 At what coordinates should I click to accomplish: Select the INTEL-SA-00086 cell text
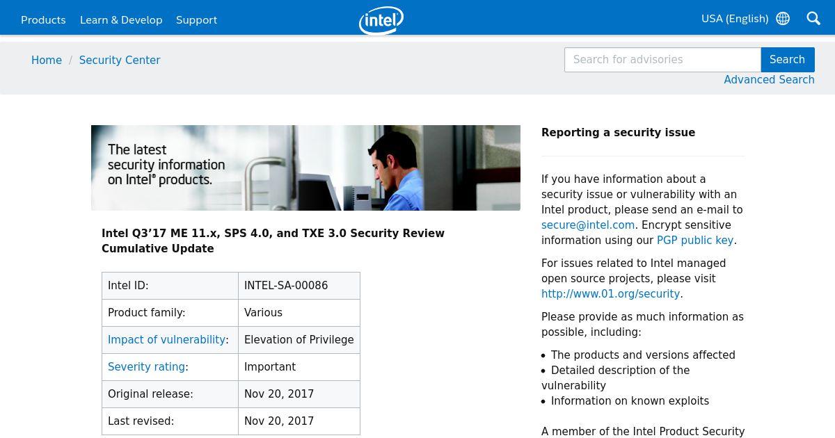[x=286, y=286]
